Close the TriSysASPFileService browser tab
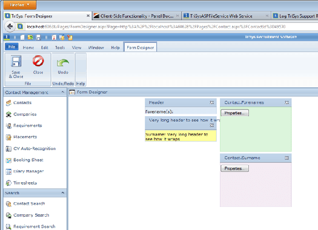This screenshot has height=230, width=318. (x=267, y=16)
